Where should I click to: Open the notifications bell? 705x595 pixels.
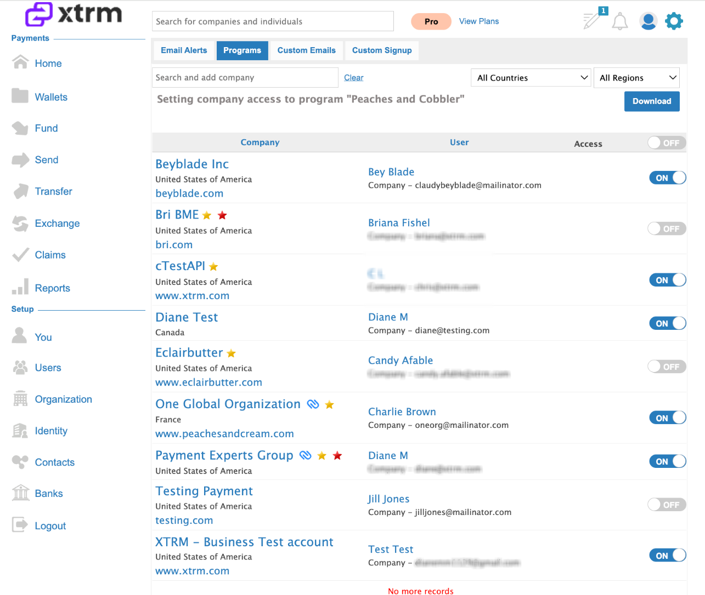tap(620, 21)
